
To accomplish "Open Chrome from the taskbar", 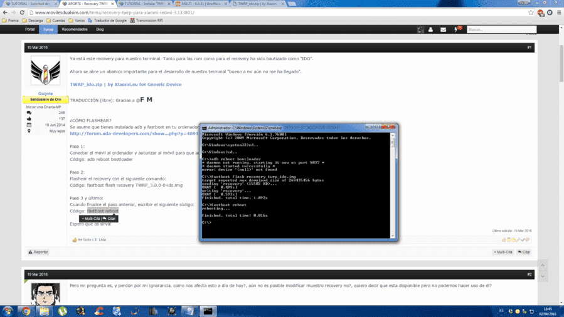I will pyautogui.click(x=26, y=311).
